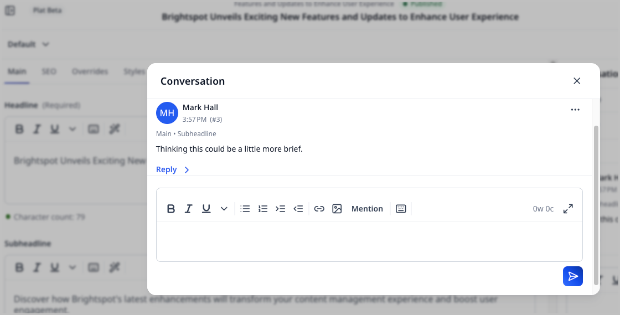This screenshot has width=620, height=315.
Task: Underline button in Subheadline field toolbar
Action: click(55, 267)
